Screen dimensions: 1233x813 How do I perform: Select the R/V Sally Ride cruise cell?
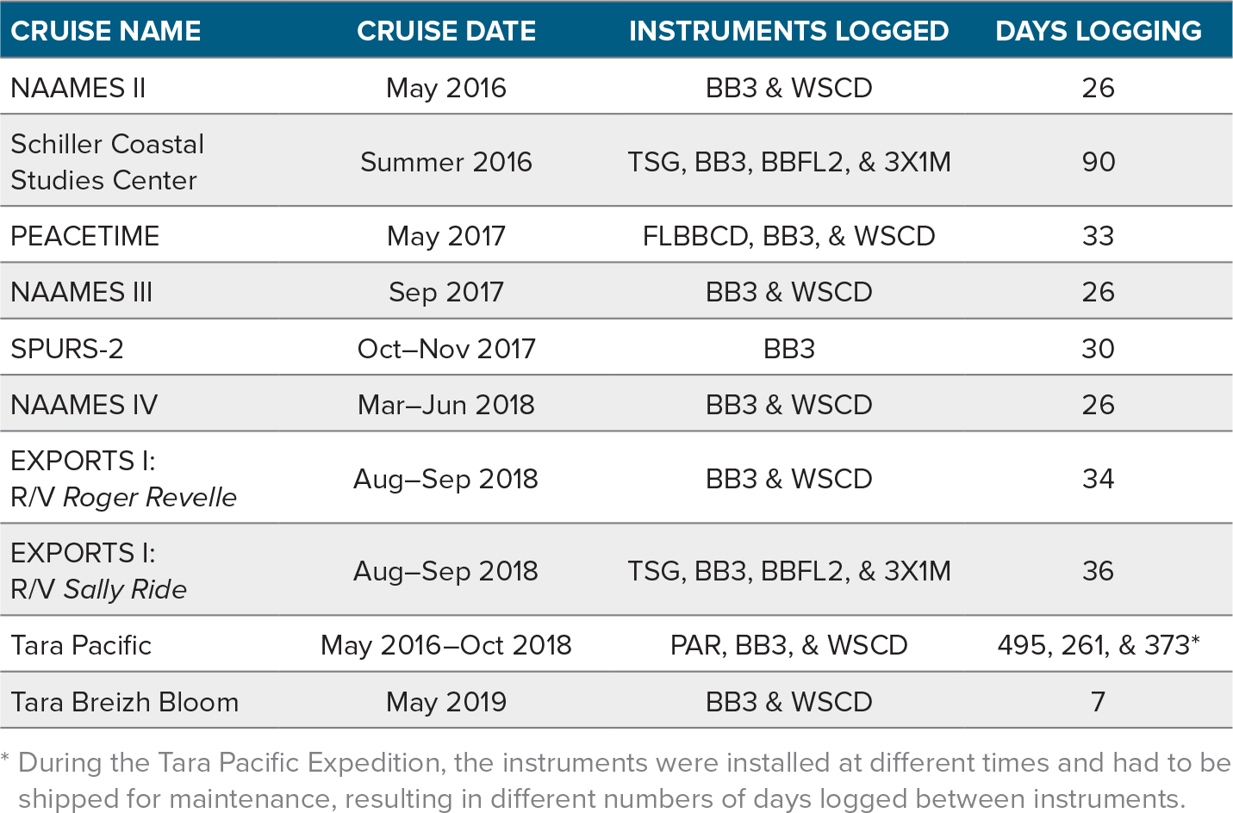(x=98, y=571)
